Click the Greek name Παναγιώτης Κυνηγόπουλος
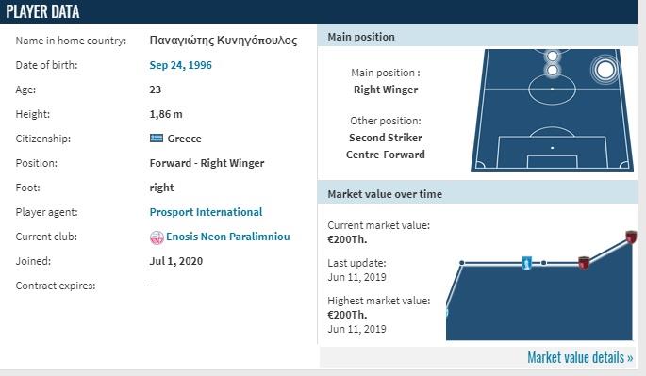Viewport: 646px width, 376px height. coord(224,41)
